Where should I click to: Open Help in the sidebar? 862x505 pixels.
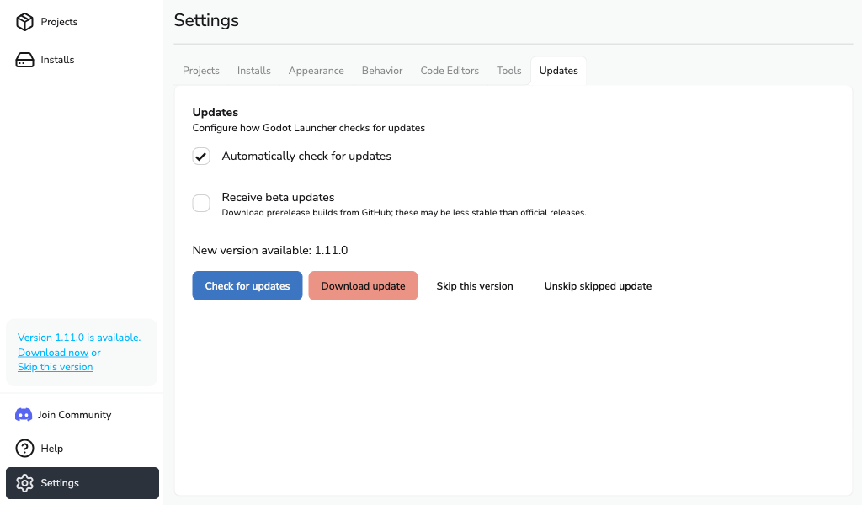click(82, 449)
